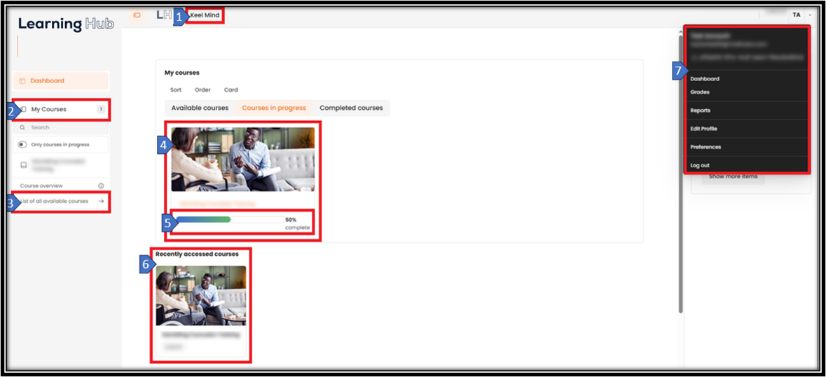
Task: Open My Courses in the sidebar
Action: [62, 109]
